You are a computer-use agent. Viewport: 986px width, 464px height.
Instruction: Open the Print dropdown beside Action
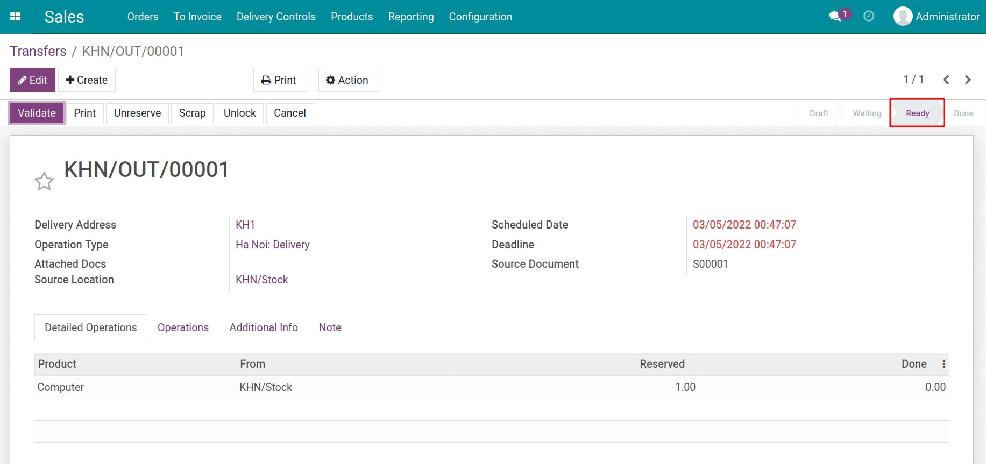[x=280, y=80]
